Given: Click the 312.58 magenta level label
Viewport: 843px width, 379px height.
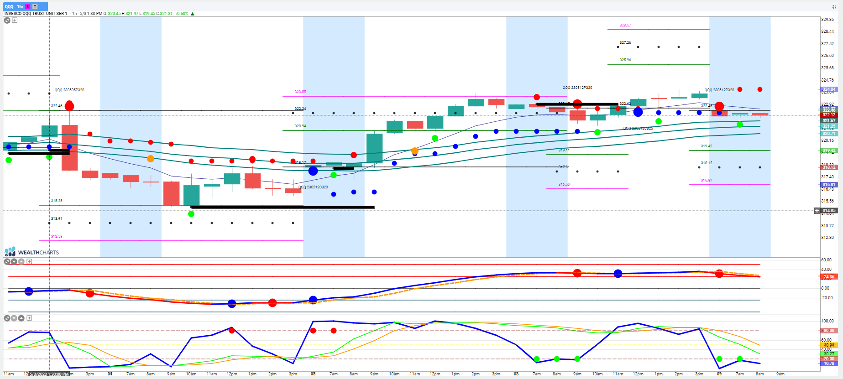Looking at the screenshot, I should coord(57,236).
